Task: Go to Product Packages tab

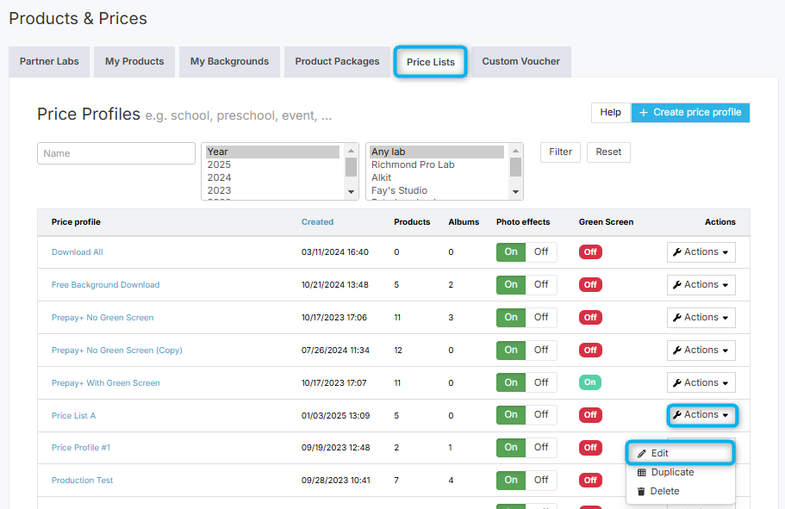Action: point(337,61)
